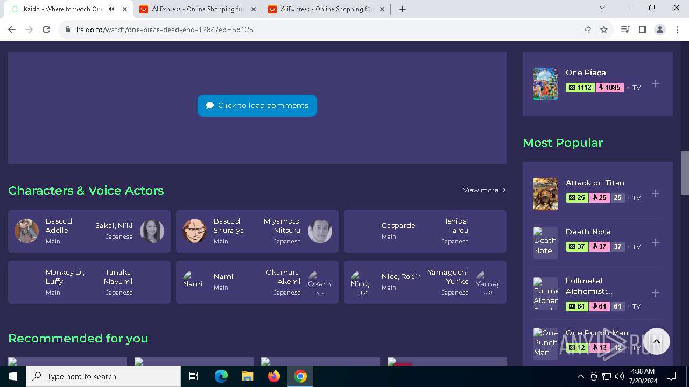The width and height of the screenshot is (689, 387).
Task: Close the Kaido tab
Action: click(x=124, y=9)
